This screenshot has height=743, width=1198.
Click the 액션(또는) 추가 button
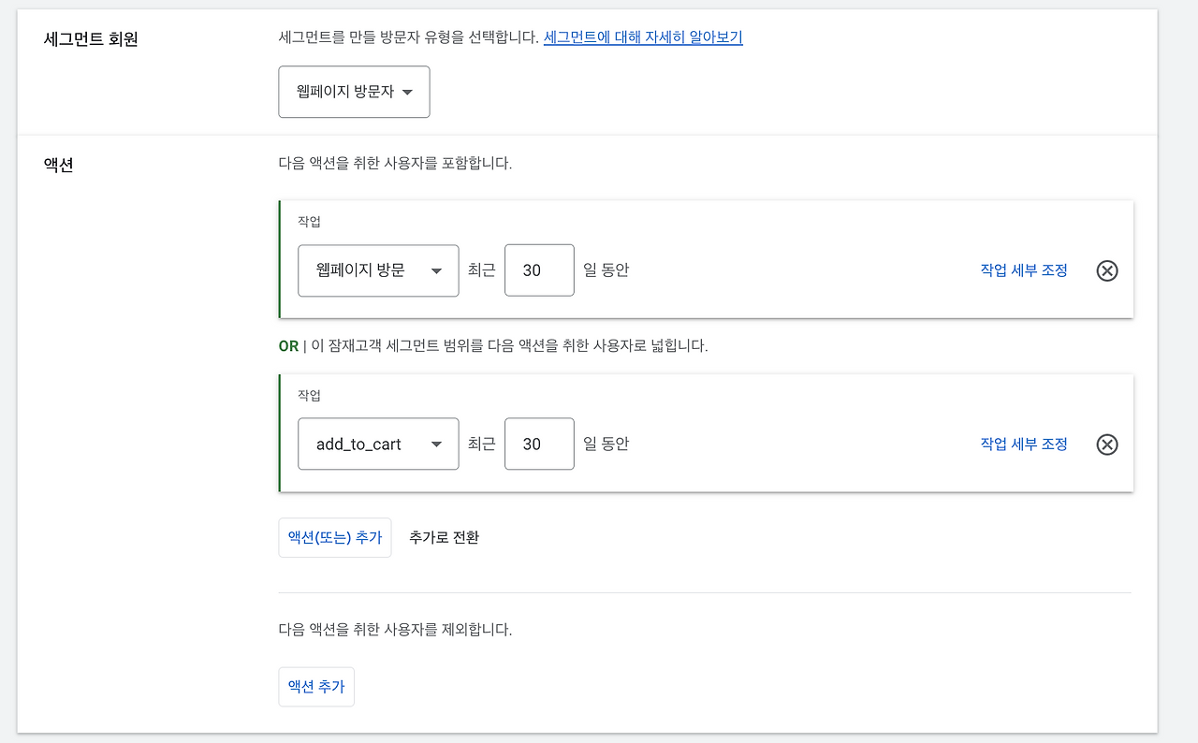[334, 537]
